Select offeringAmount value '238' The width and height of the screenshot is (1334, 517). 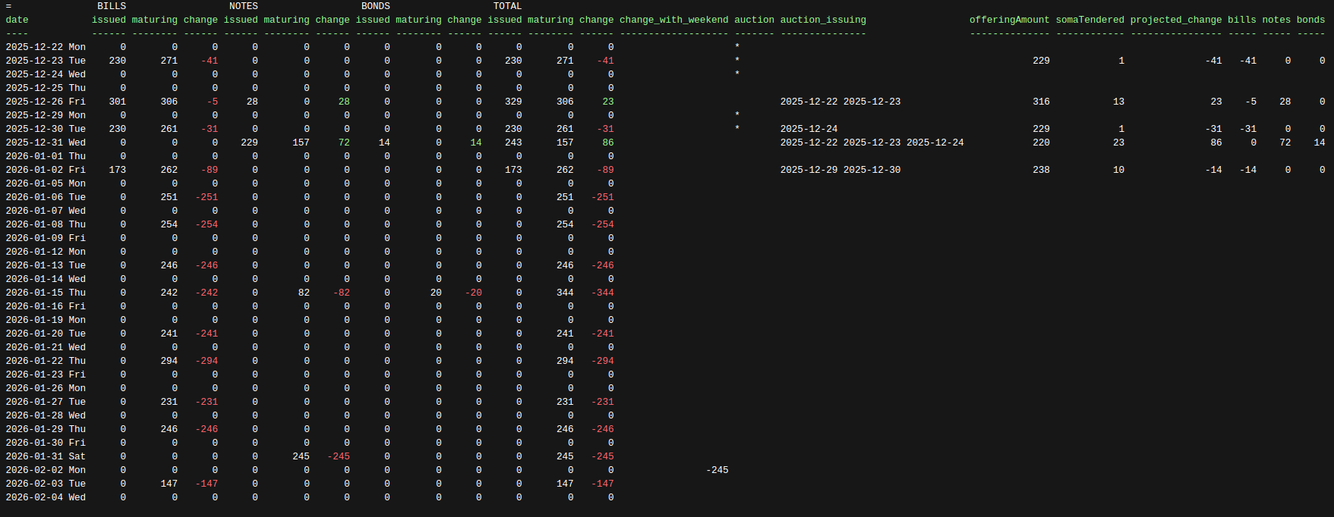click(1041, 170)
